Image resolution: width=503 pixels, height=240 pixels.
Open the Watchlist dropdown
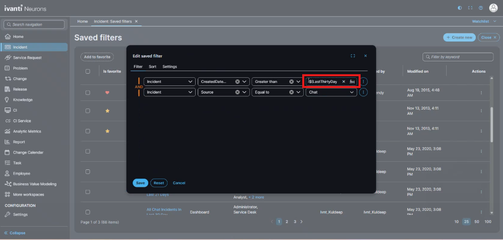(483, 21)
